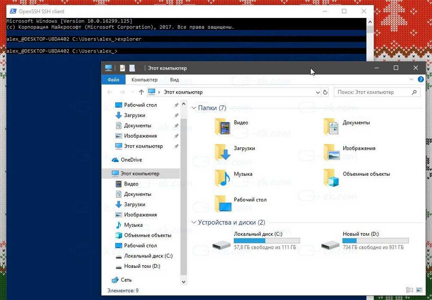432x300 pixels.
Task: Open the Объемные объекты folder
Action: tap(331, 178)
